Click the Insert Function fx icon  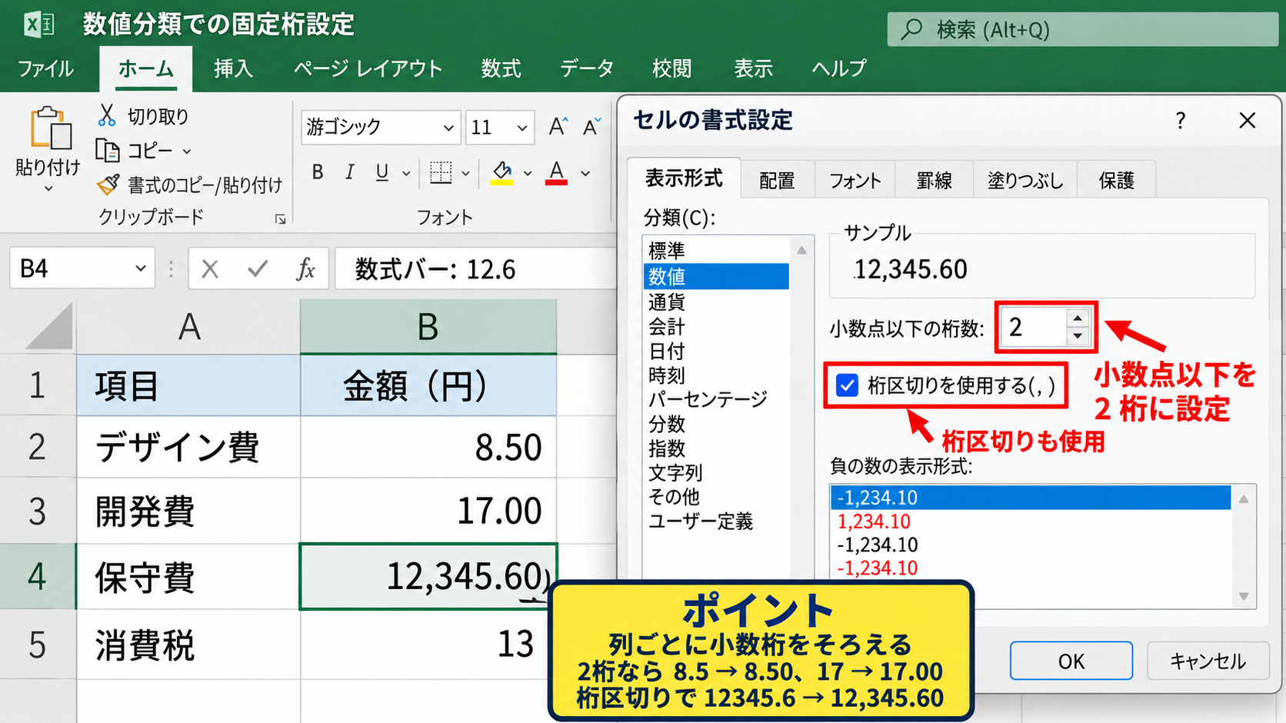305,268
